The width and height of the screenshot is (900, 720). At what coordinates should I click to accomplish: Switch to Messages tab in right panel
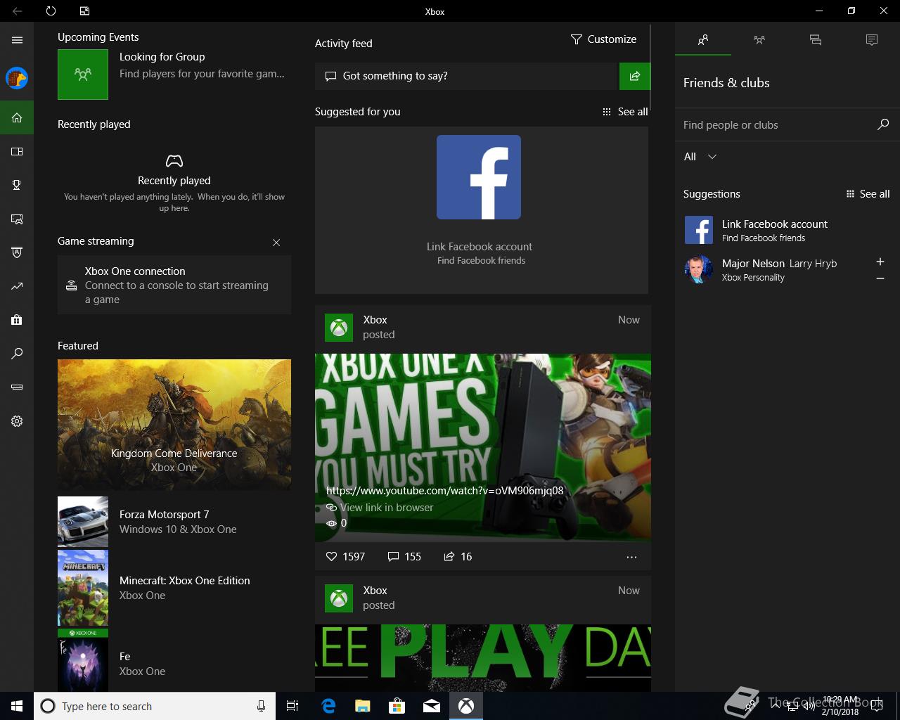[x=816, y=40]
